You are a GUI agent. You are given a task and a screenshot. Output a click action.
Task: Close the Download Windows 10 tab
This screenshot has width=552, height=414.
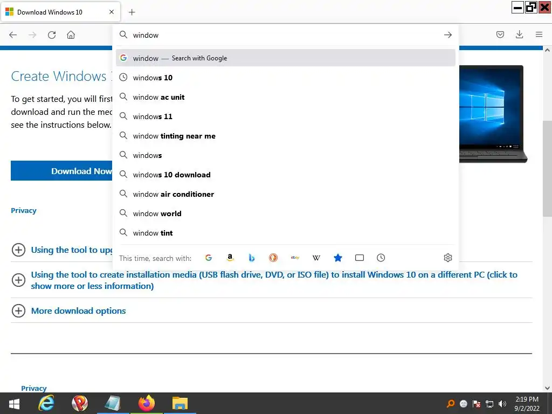112,12
